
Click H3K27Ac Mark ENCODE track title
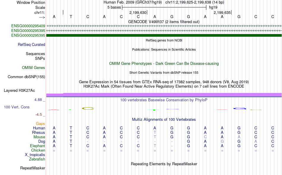(x=164, y=86)
